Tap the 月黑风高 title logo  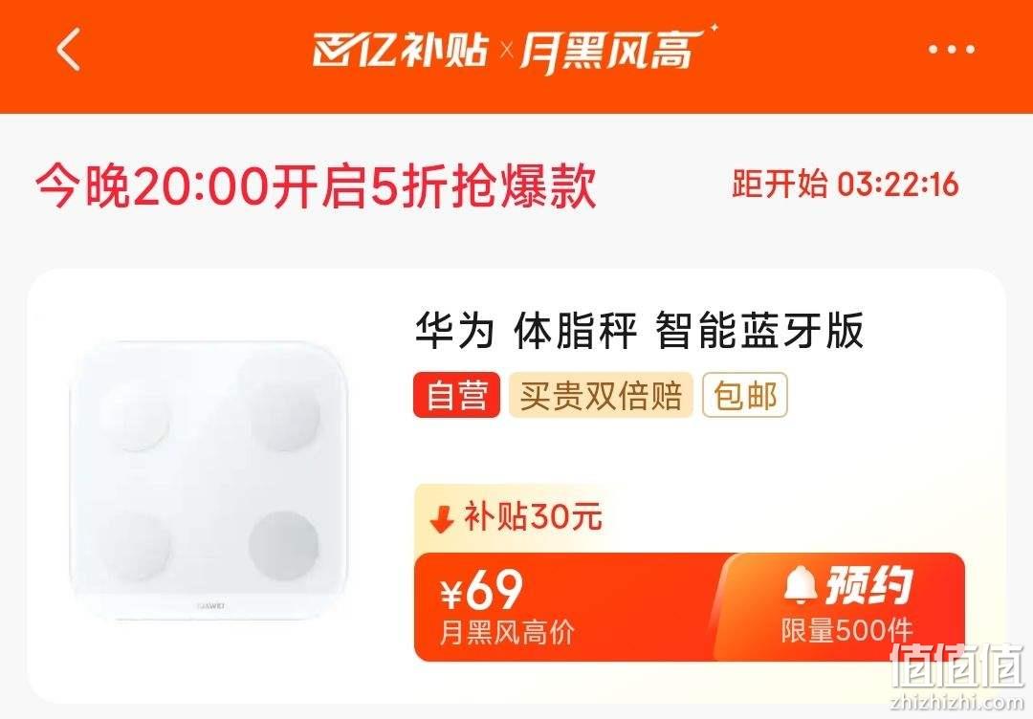coord(615,50)
